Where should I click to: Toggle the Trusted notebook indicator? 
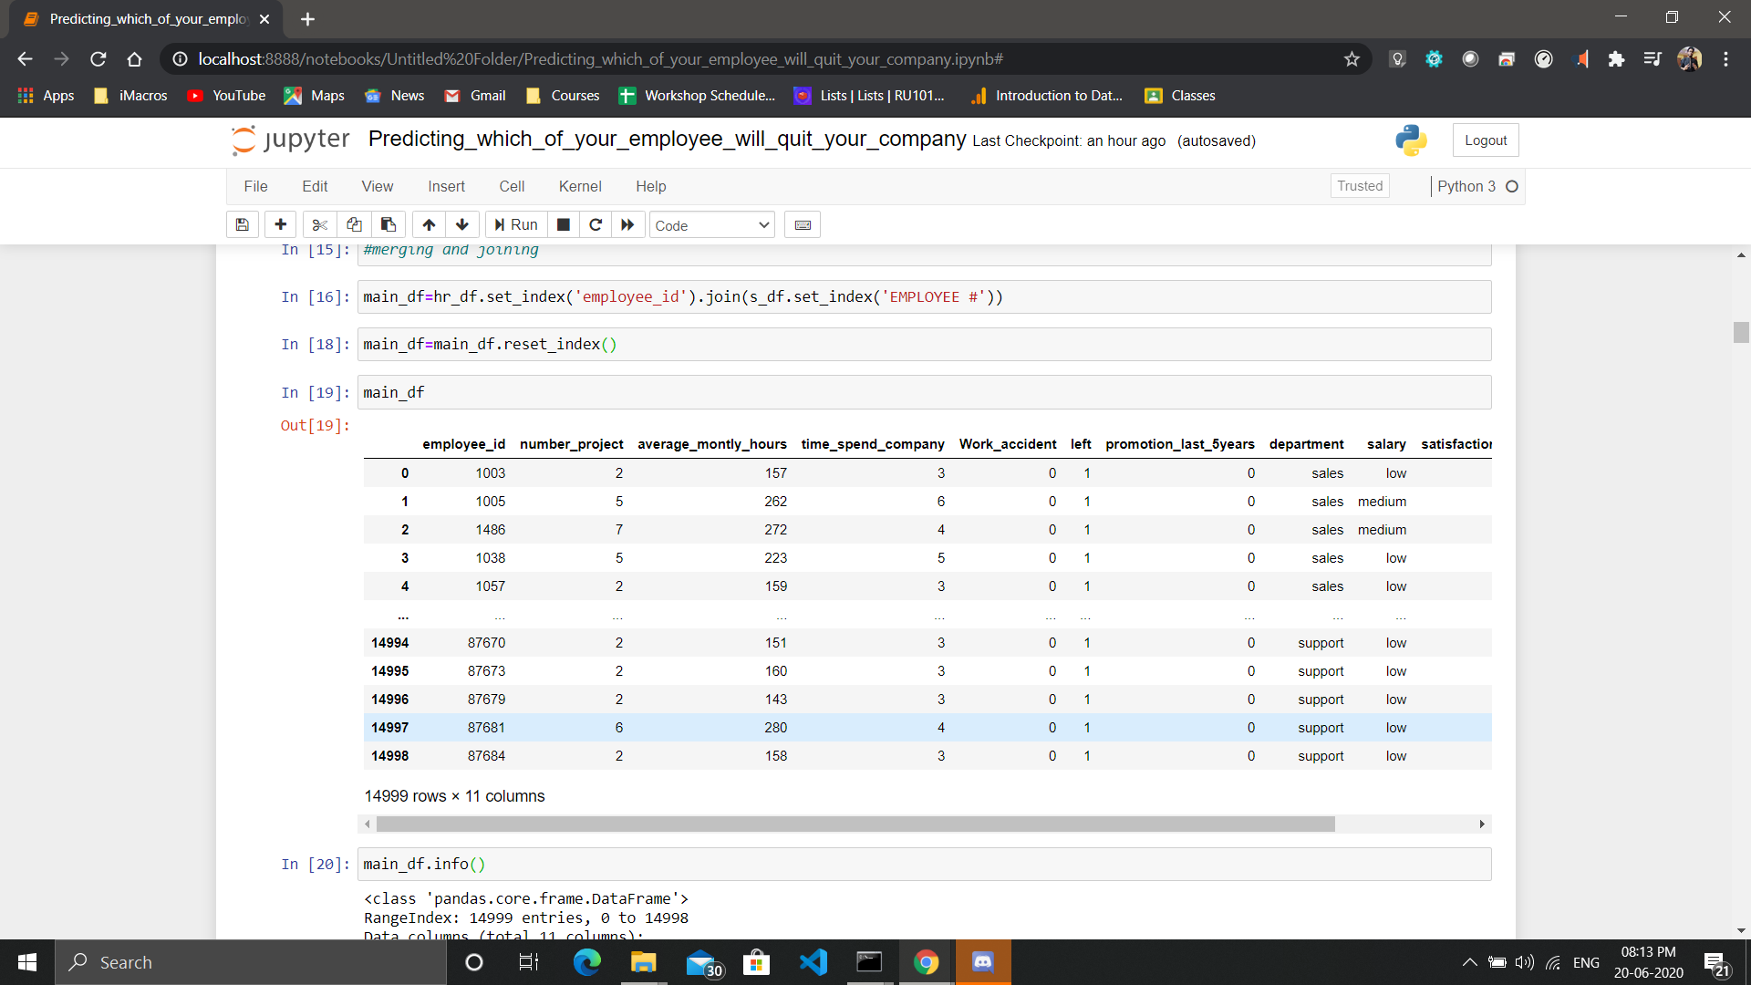click(1360, 186)
